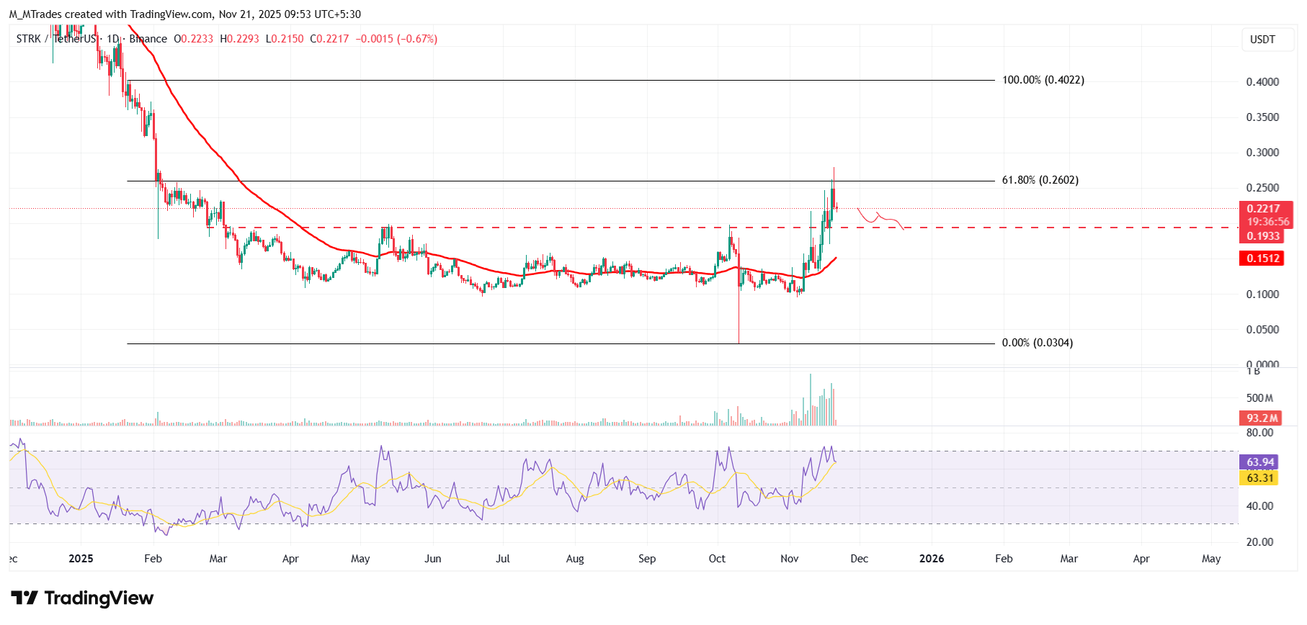Select the 61.80% (0.2602) Fibonacci level label
1307x625 pixels.
click(1040, 180)
